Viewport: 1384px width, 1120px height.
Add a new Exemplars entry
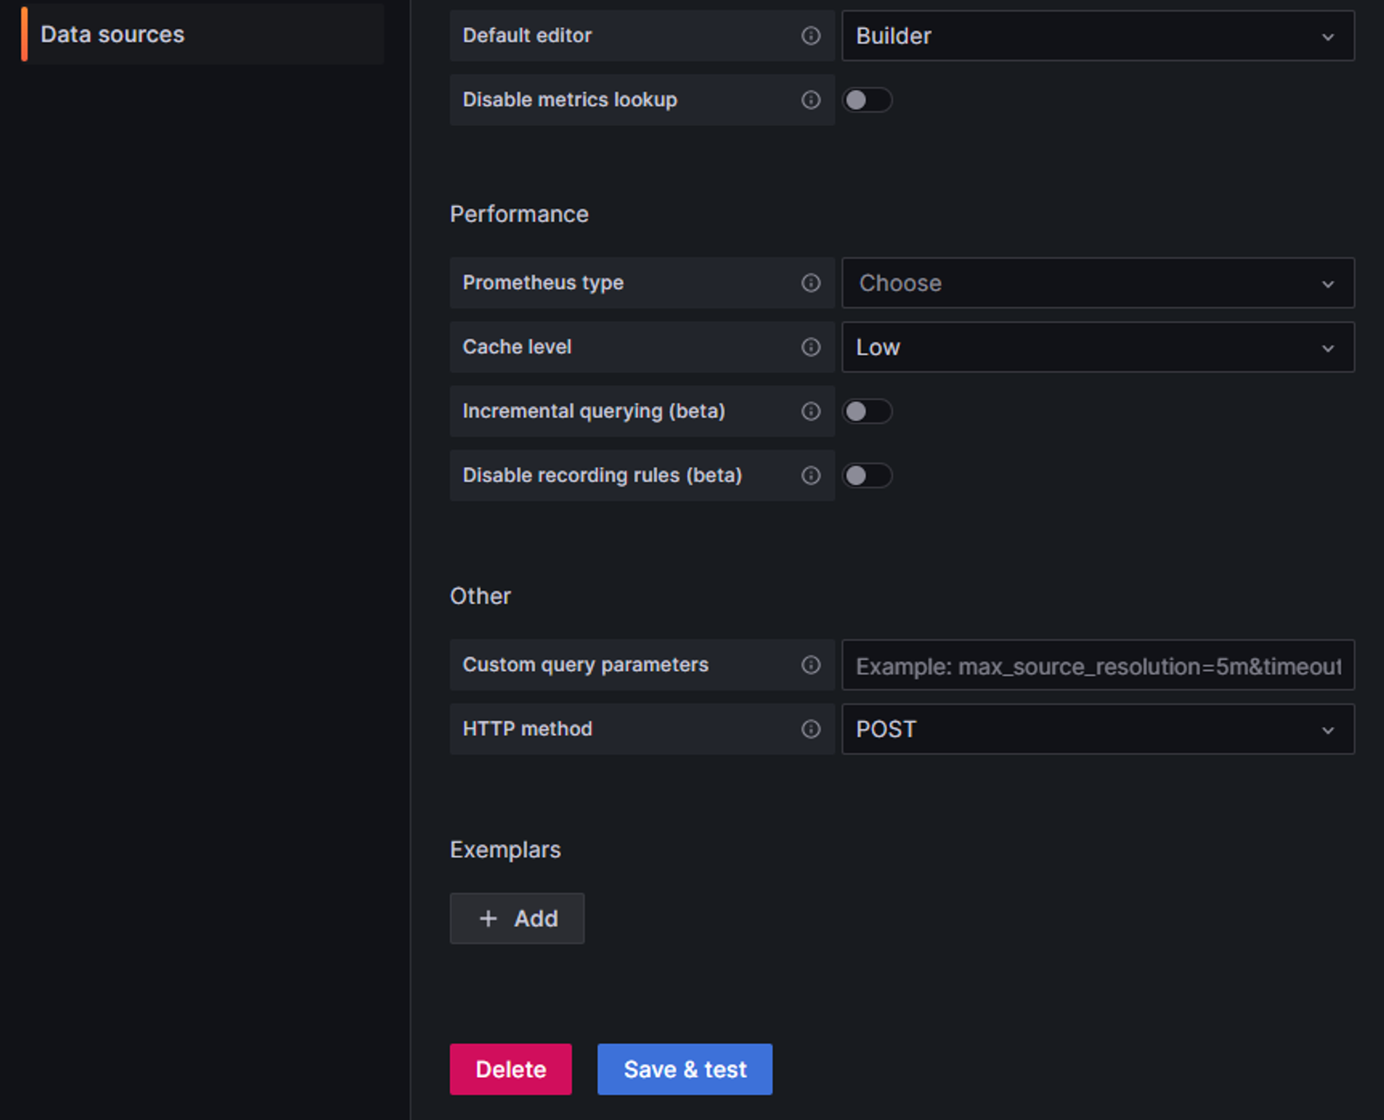coord(517,918)
